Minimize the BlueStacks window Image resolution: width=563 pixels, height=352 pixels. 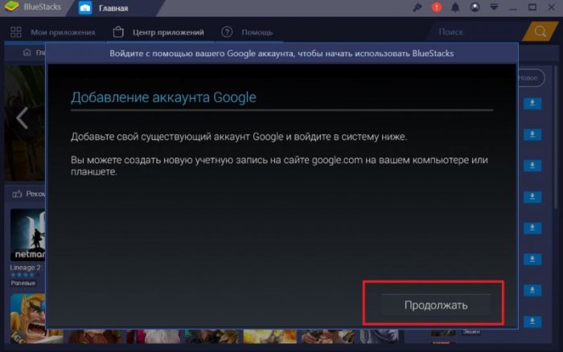(513, 8)
